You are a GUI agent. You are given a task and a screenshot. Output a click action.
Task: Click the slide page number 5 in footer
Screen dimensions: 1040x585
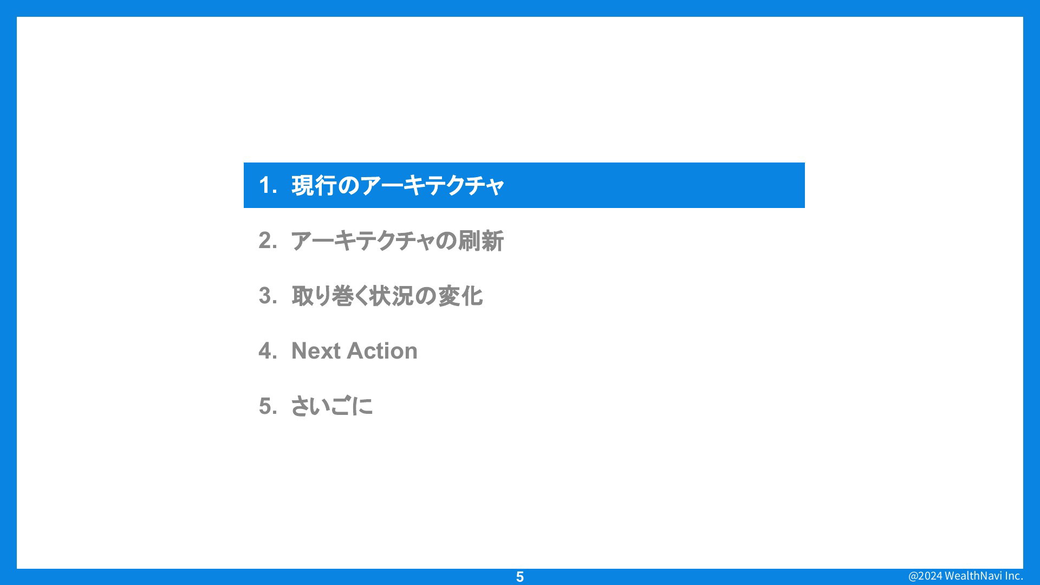(520, 577)
